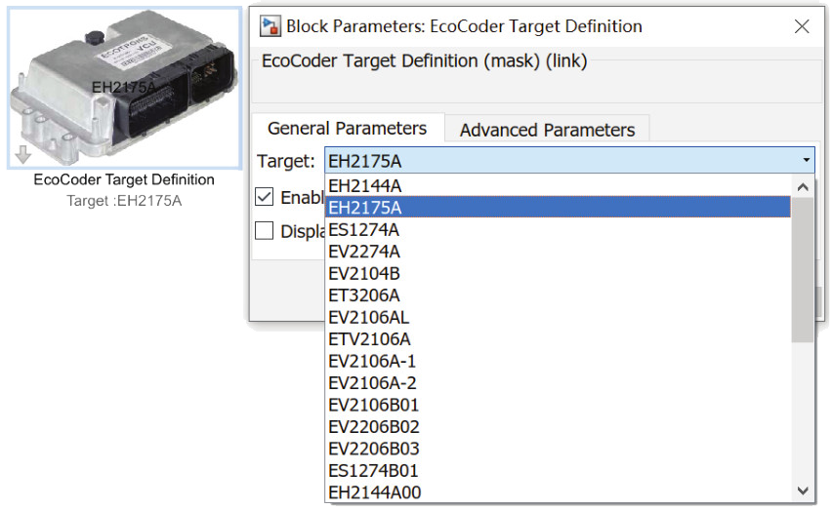832x509 pixels.
Task: Select EV2104B from the list
Action: click(x=558, y=274)
